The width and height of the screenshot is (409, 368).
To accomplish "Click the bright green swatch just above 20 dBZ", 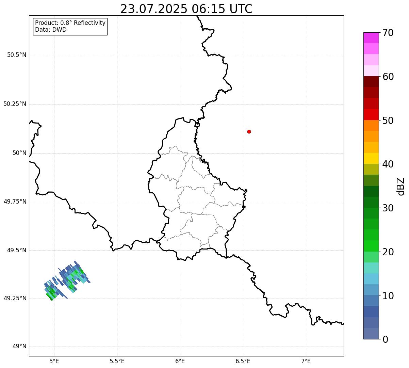I will tap(371, 246).
